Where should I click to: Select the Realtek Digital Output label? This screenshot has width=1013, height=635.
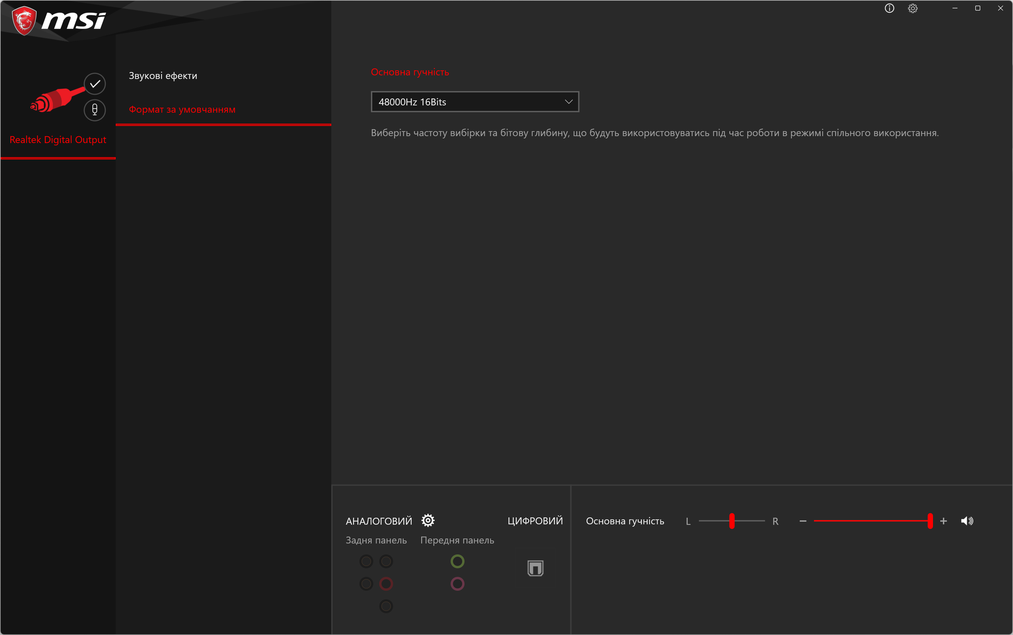point(58,139)
